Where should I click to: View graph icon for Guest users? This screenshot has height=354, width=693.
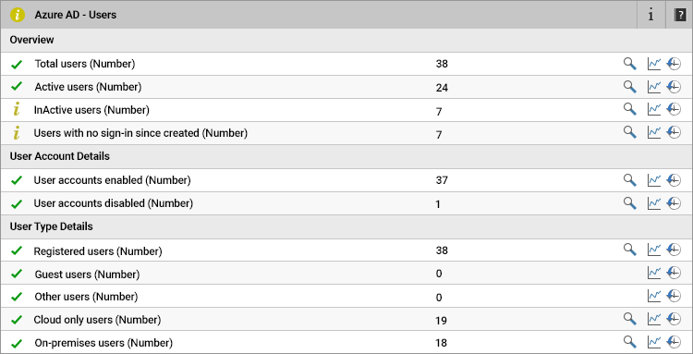[653, 273]
